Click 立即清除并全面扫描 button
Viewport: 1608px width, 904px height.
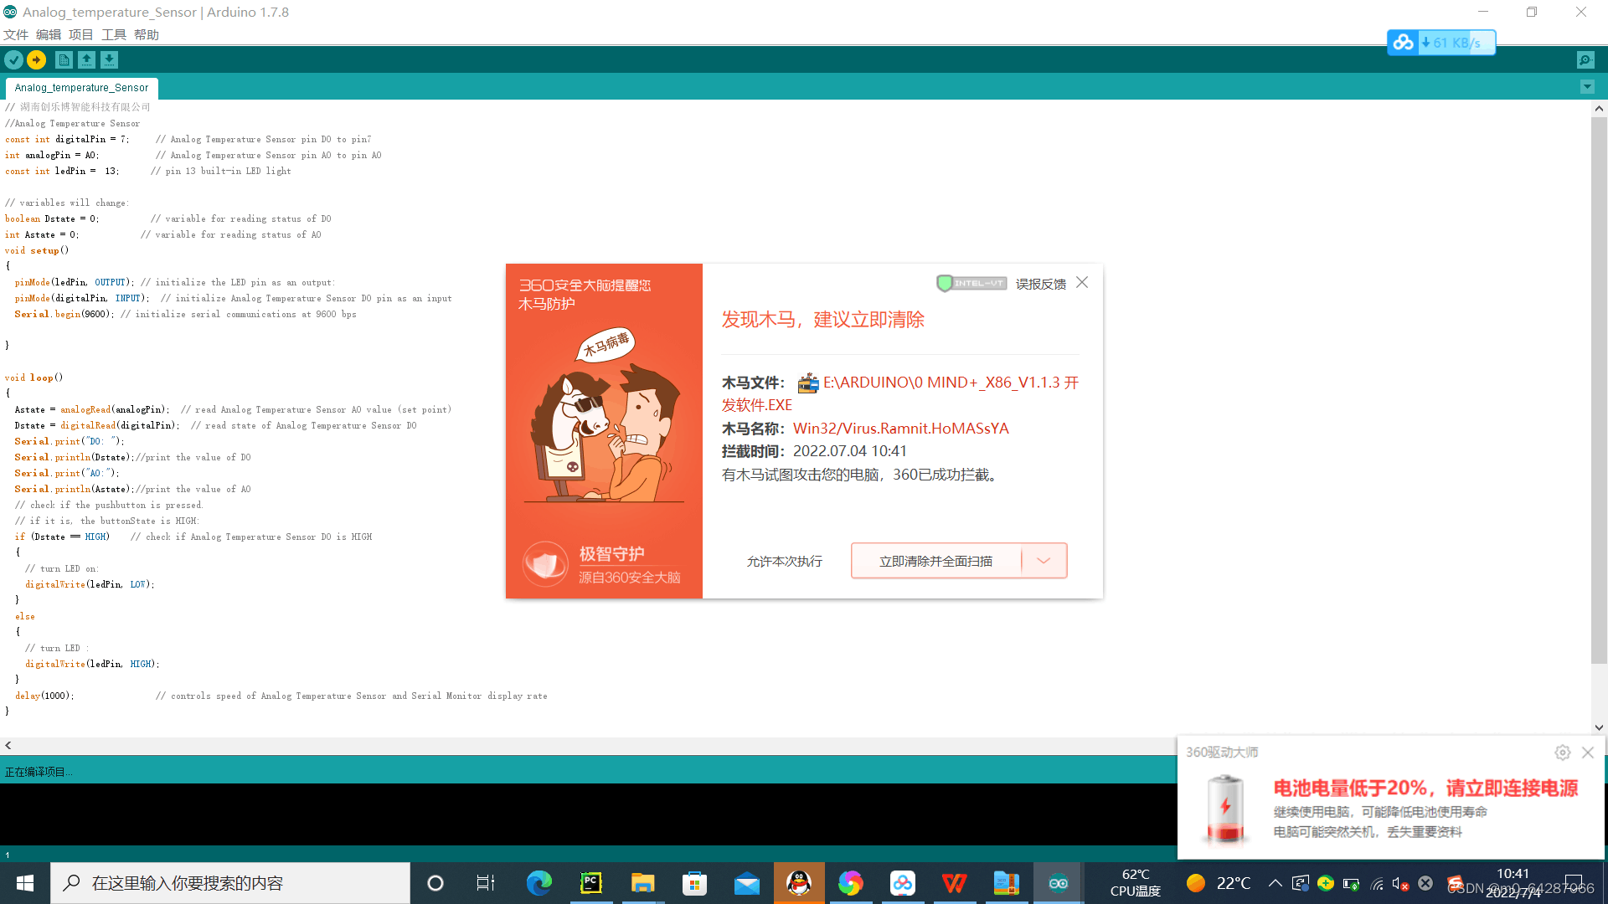pos(935,561)
